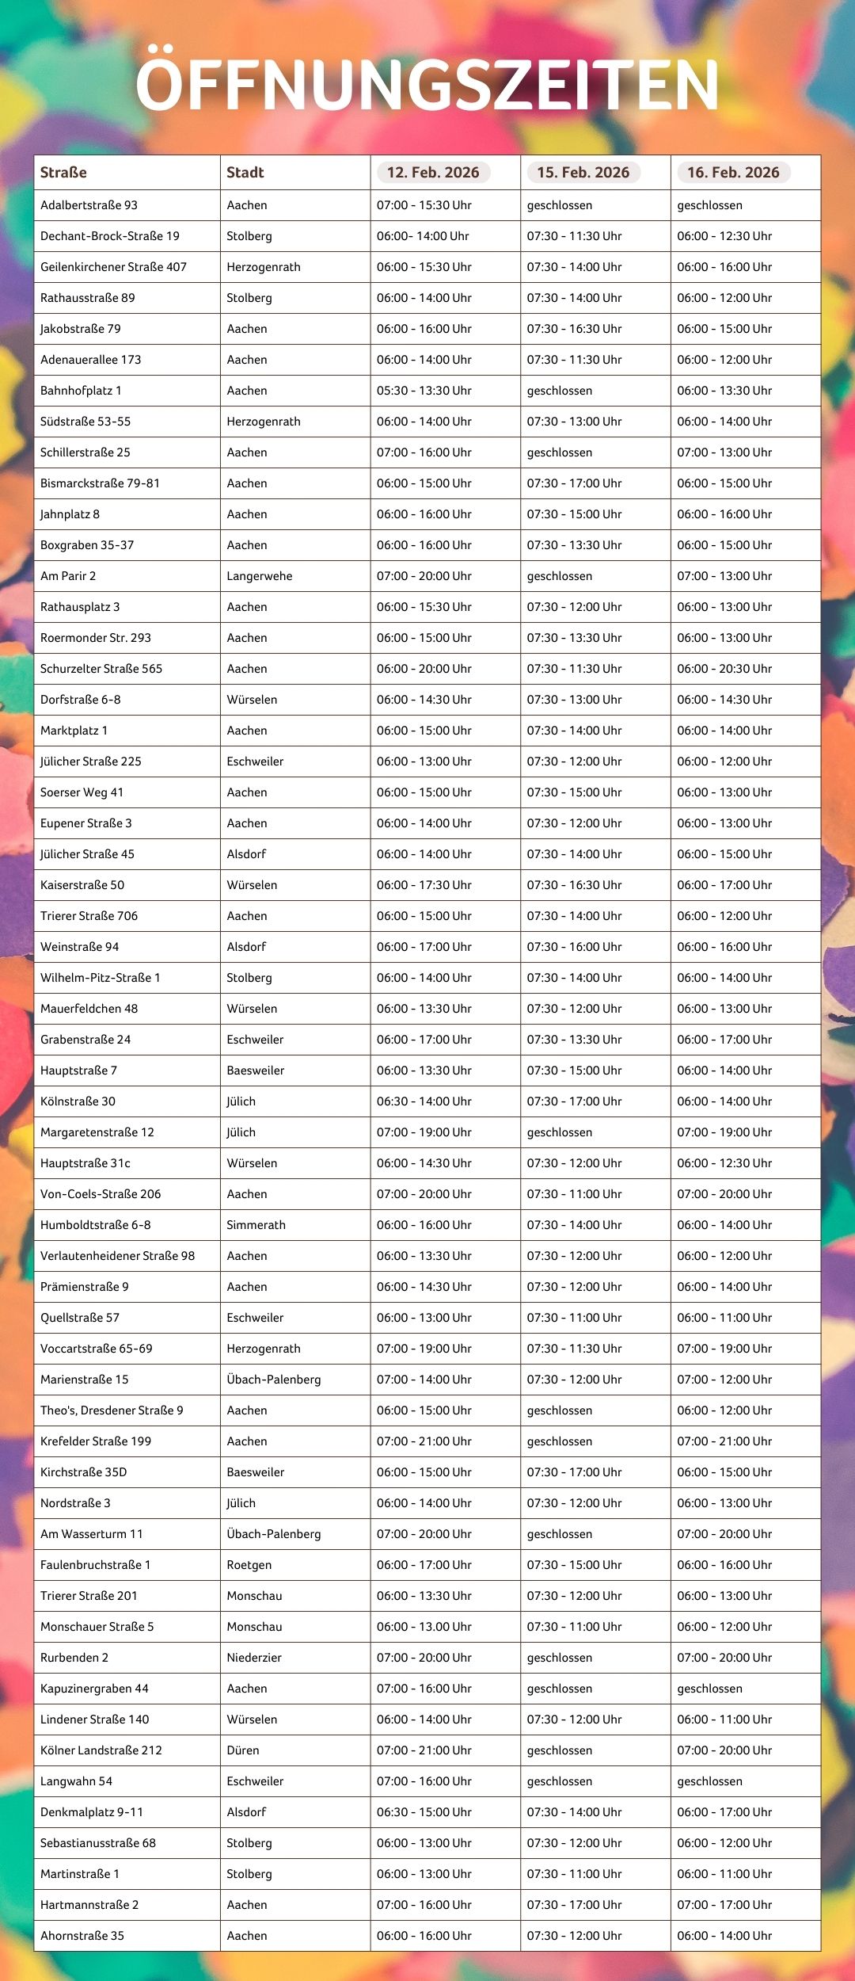Click the Bahnhofplatz 1 street cell
855x1981 pixels.
pos(81,391)
